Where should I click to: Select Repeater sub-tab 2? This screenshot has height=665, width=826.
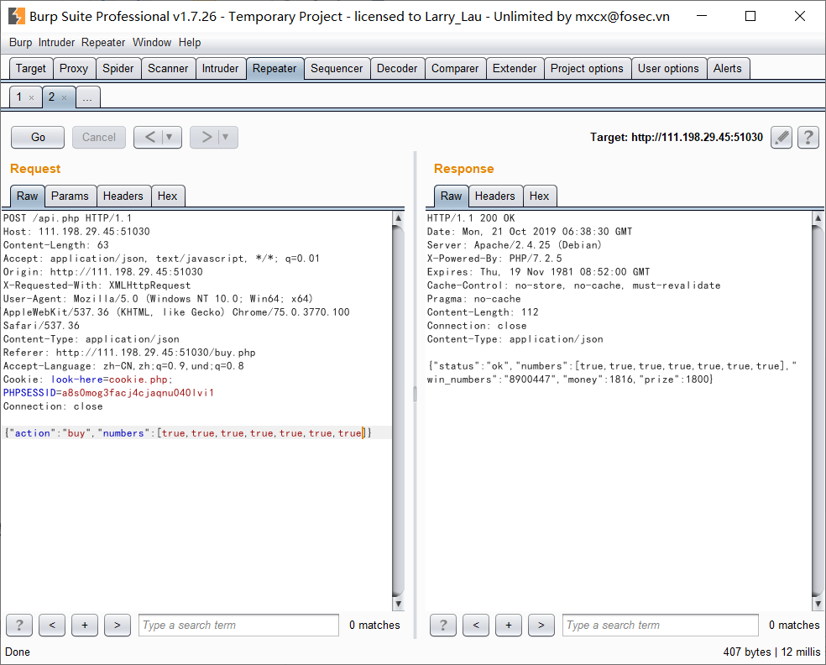click(52, 97)
